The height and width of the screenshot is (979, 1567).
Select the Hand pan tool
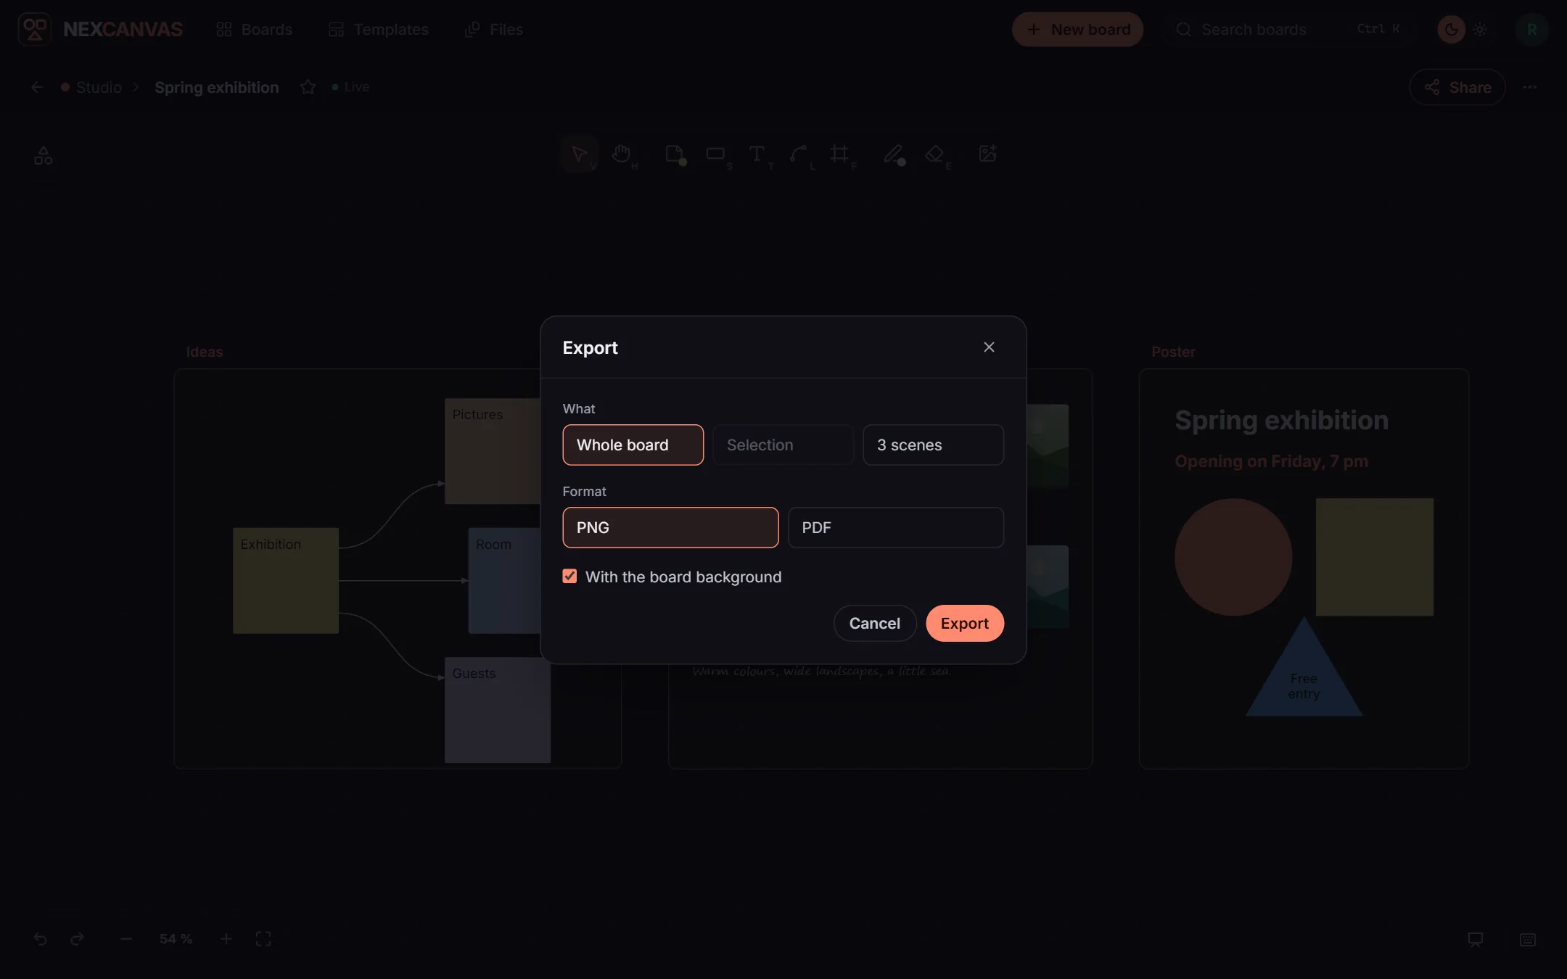pos(621,154)
